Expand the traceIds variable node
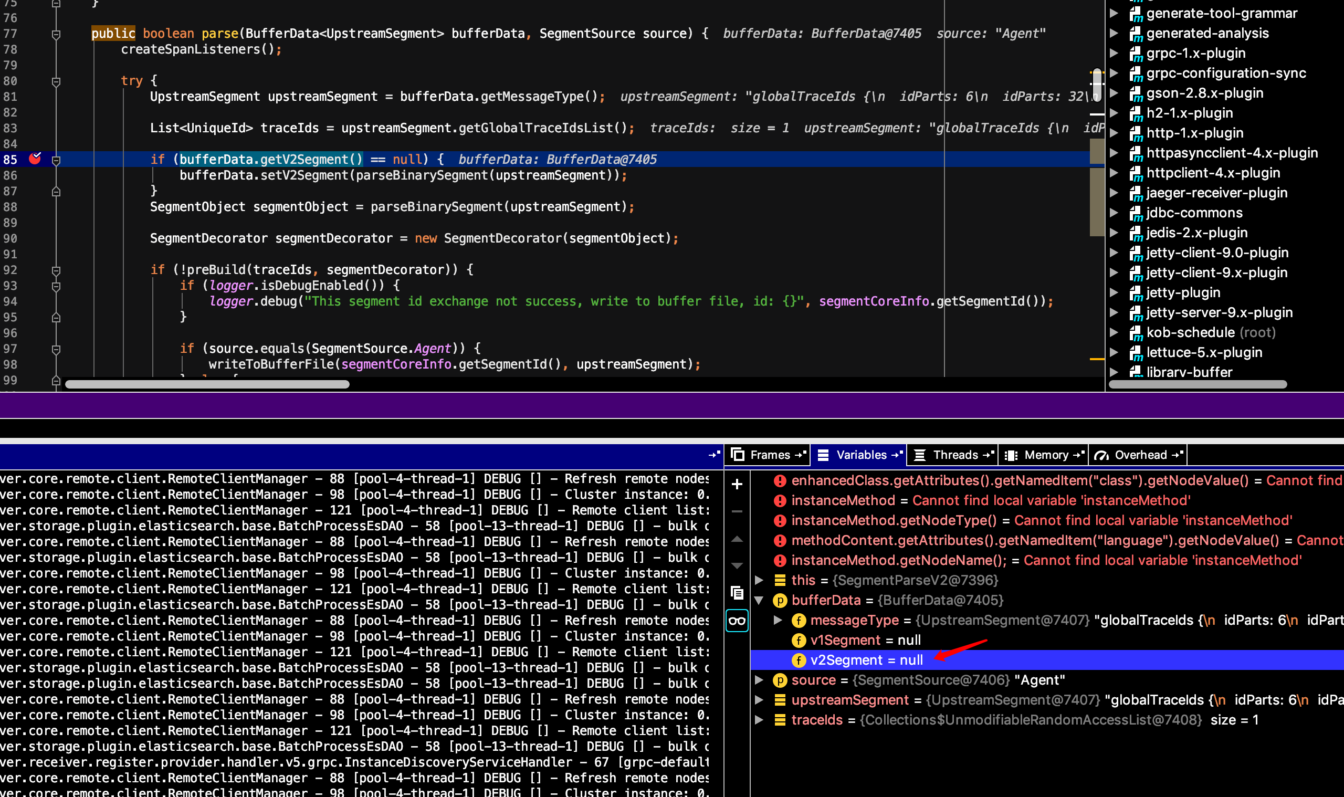The width and height of the screenshot is (1344, 797). click(759, 720)
